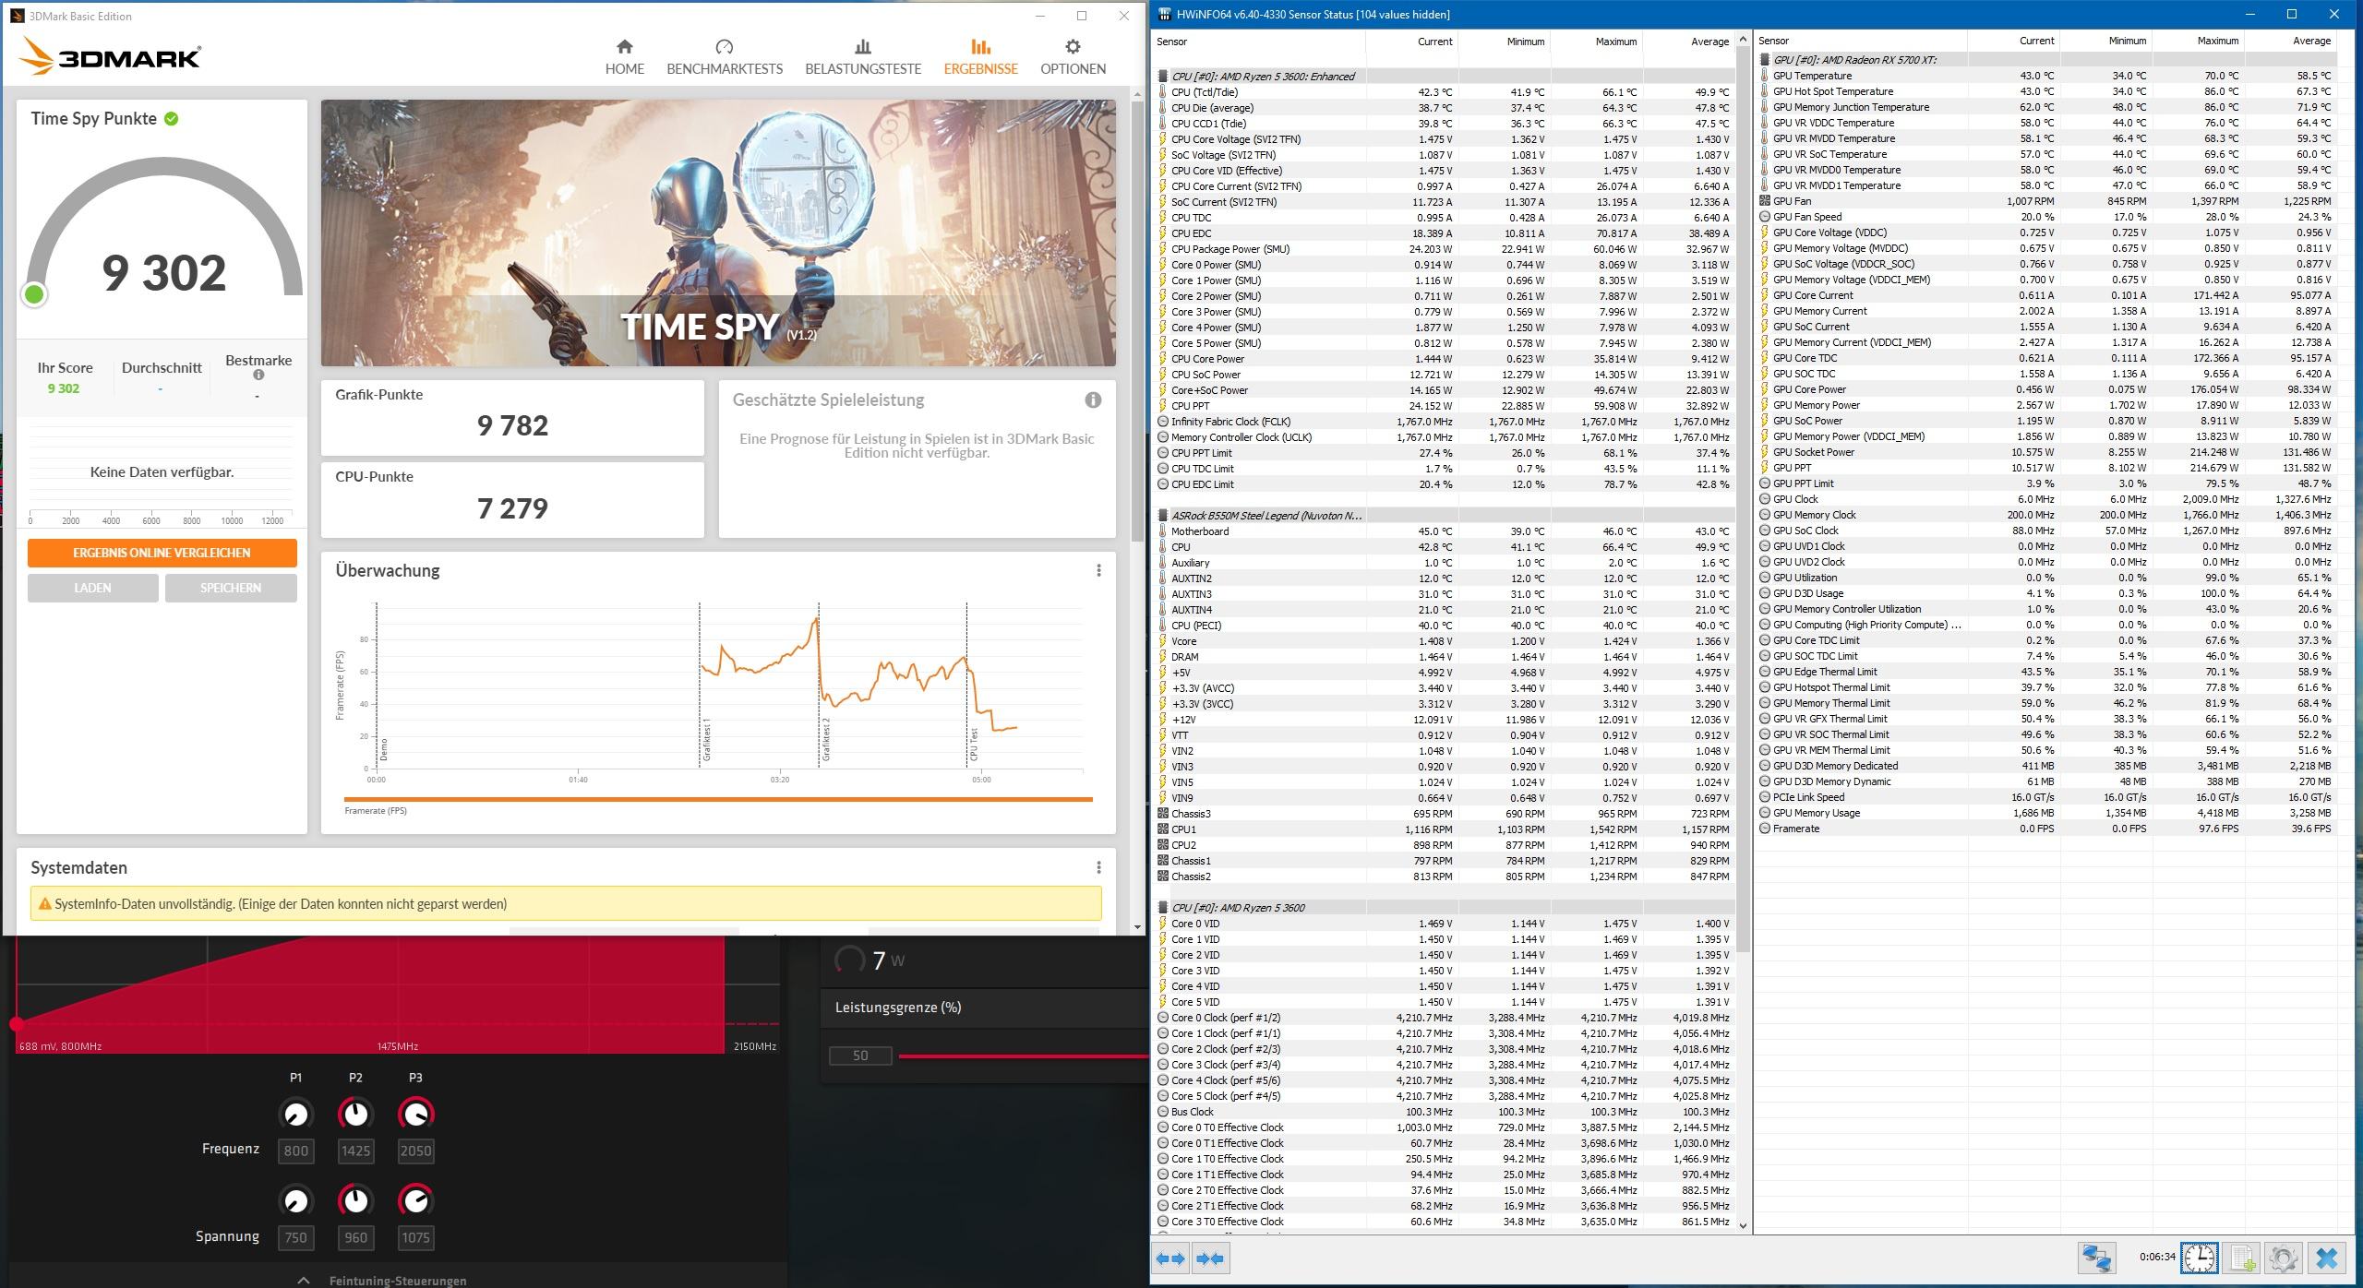This screenshot has width=2363, height=1288.
Task: Click the Leistungsgrenze red slider track
Action: [1023, 1055]
